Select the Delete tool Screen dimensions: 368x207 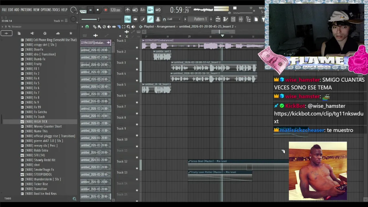point(104,27)
